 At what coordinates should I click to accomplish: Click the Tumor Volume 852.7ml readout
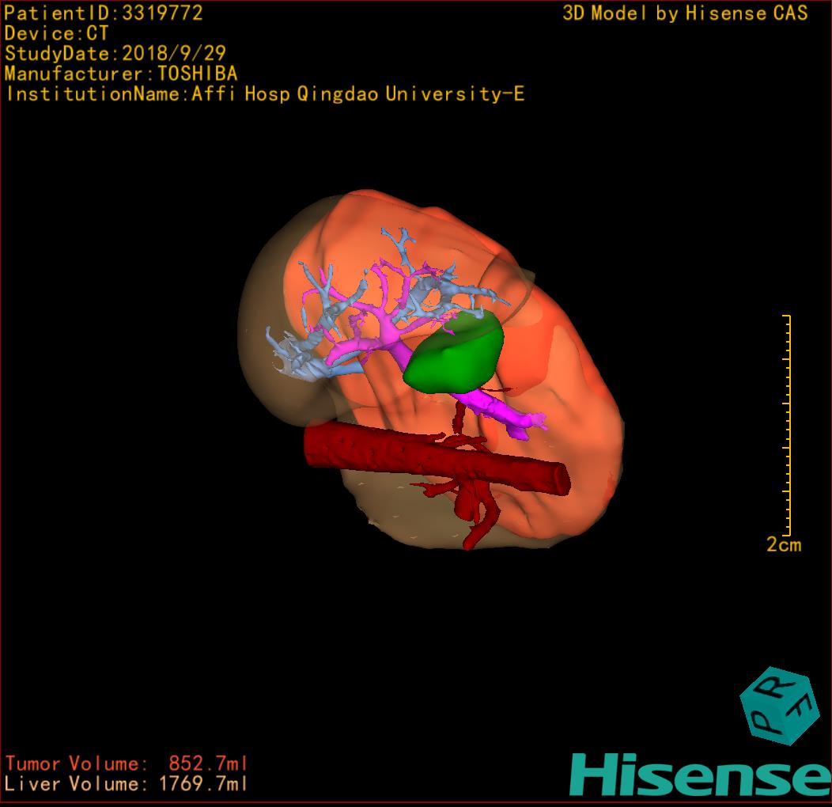pyautogui.click(x=127, y=763)
